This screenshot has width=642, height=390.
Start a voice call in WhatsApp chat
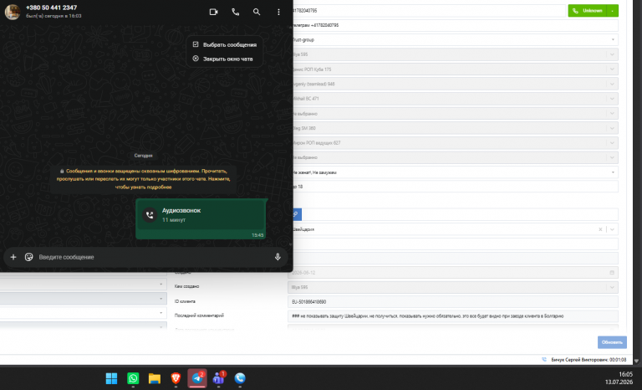236,12
